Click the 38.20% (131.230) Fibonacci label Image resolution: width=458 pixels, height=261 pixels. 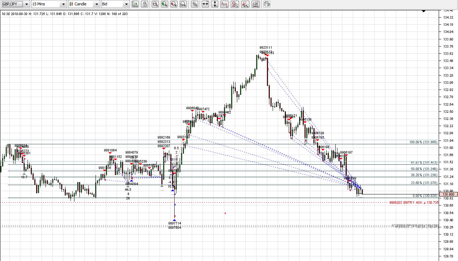click(x=424, y=175)
